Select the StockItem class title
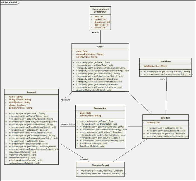The width and height of the screenshot is (196, 181). [x=165, y=61]
